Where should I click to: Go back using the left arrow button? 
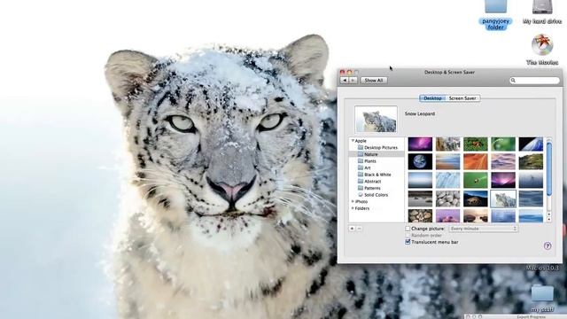coord(345,81)
